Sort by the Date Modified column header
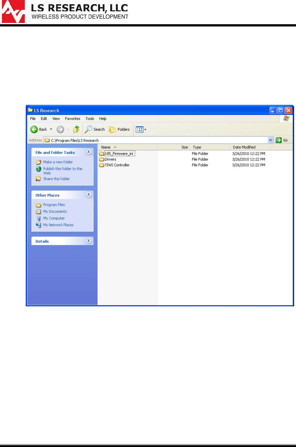This screenshot has height=447, width=296. (x=250, y=147)
